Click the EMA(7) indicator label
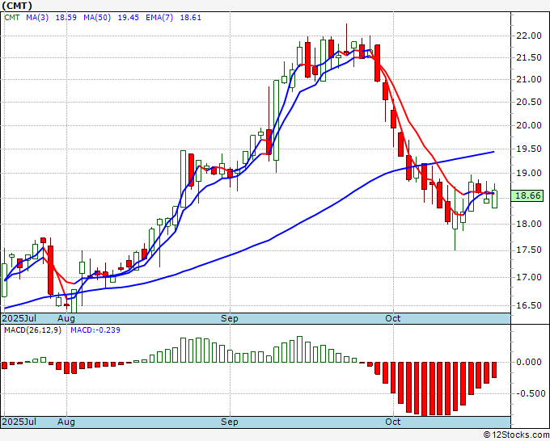 tap(159, 18)
